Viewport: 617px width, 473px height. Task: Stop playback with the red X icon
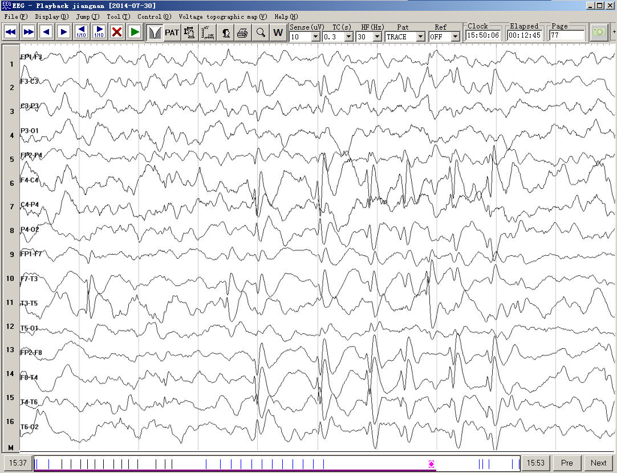[x=117, y=32]
